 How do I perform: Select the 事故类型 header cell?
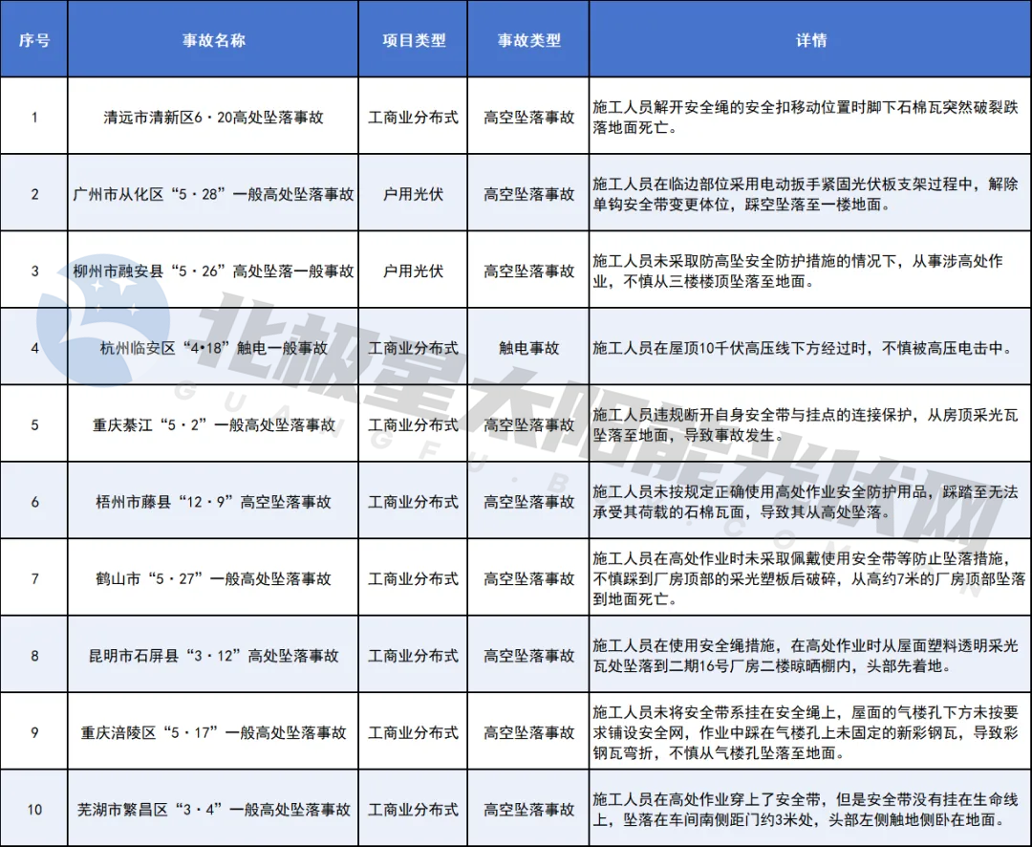pyautogui.click(x=528, y=41)
